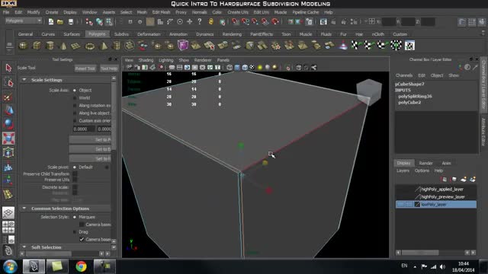Click the yellow padlock icon
Screen dimensions: 488x274
click(211, 21)
